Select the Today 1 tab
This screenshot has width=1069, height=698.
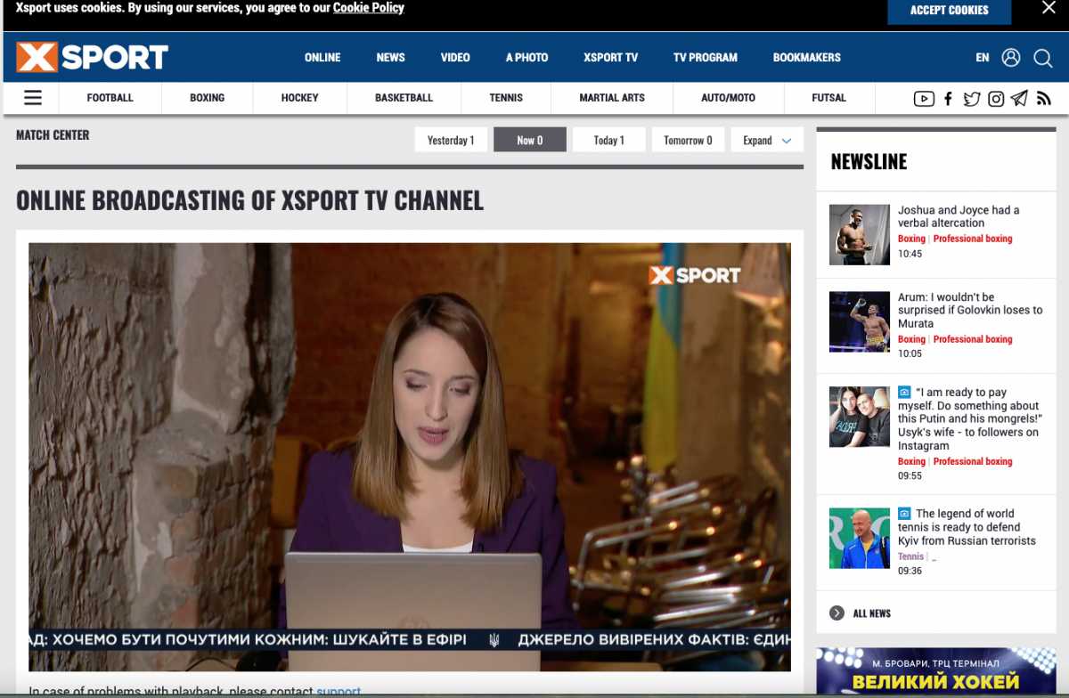(x=609, y=140)
